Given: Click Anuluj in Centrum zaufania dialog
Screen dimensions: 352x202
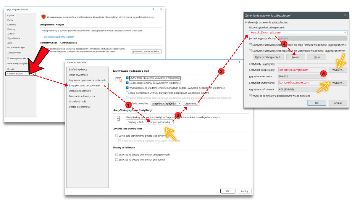Looking at the screenshot, I should point(244,191).
